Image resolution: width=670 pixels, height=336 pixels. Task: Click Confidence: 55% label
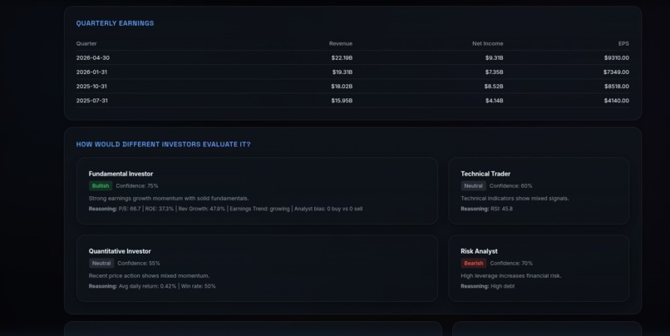(139, 264)
